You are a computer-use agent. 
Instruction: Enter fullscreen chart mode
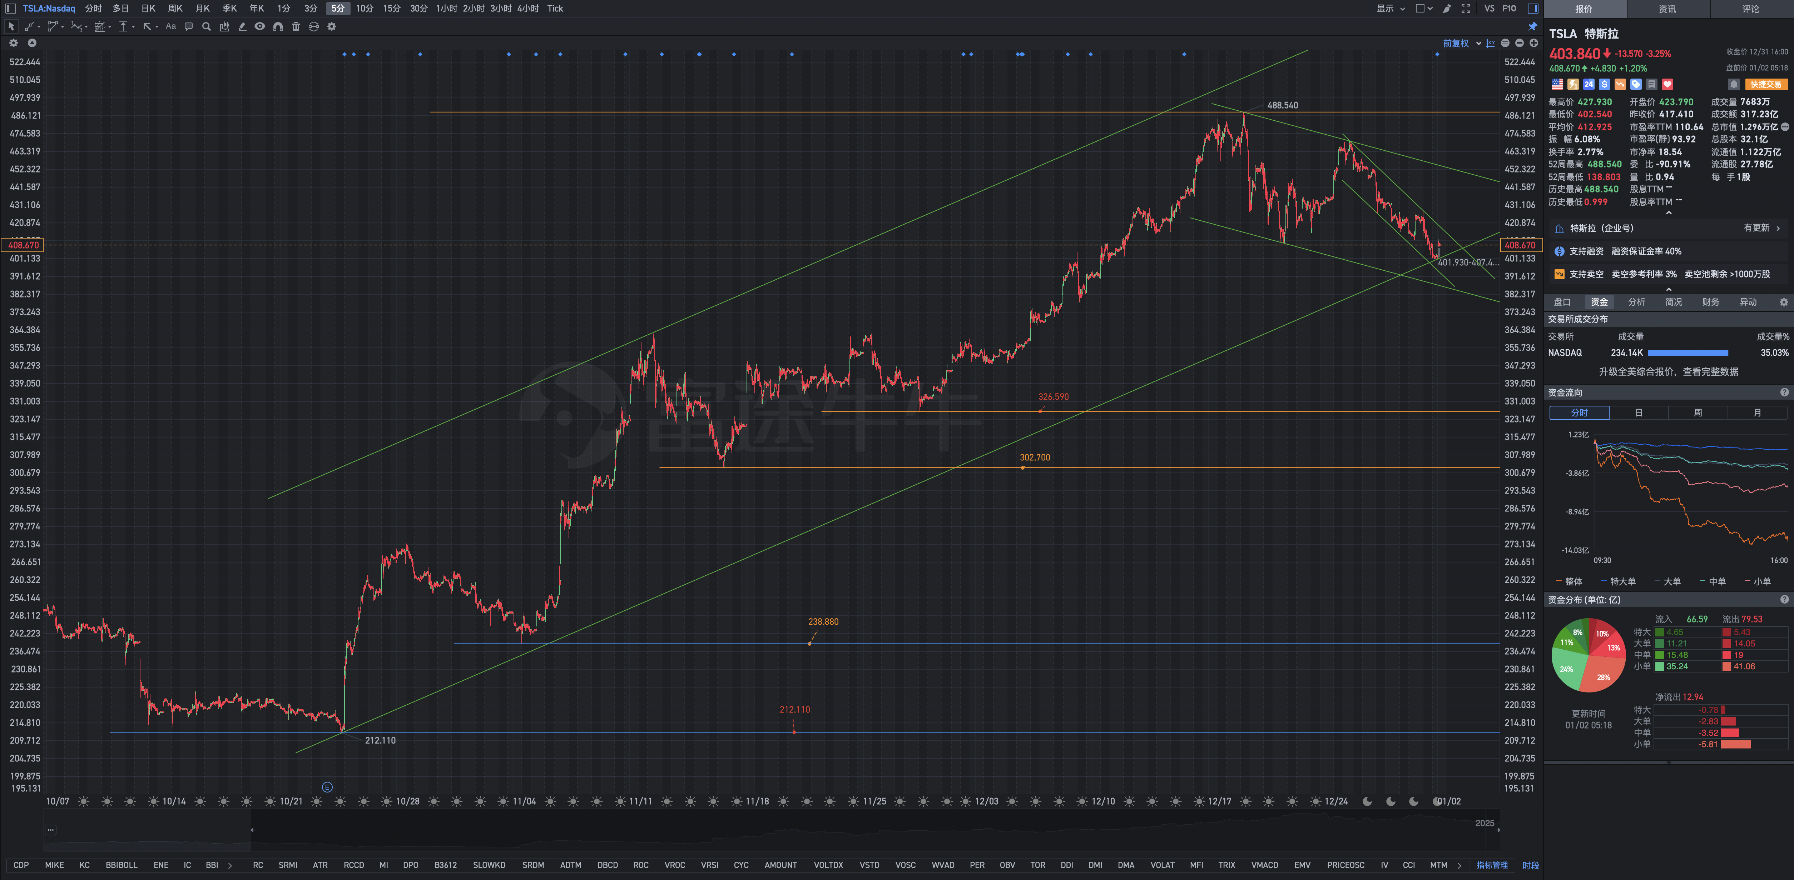[1466, 8]
